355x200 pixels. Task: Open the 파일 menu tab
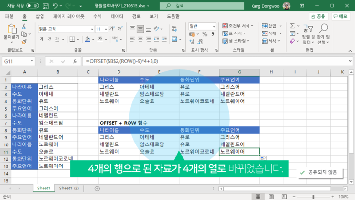click(9, 16)
